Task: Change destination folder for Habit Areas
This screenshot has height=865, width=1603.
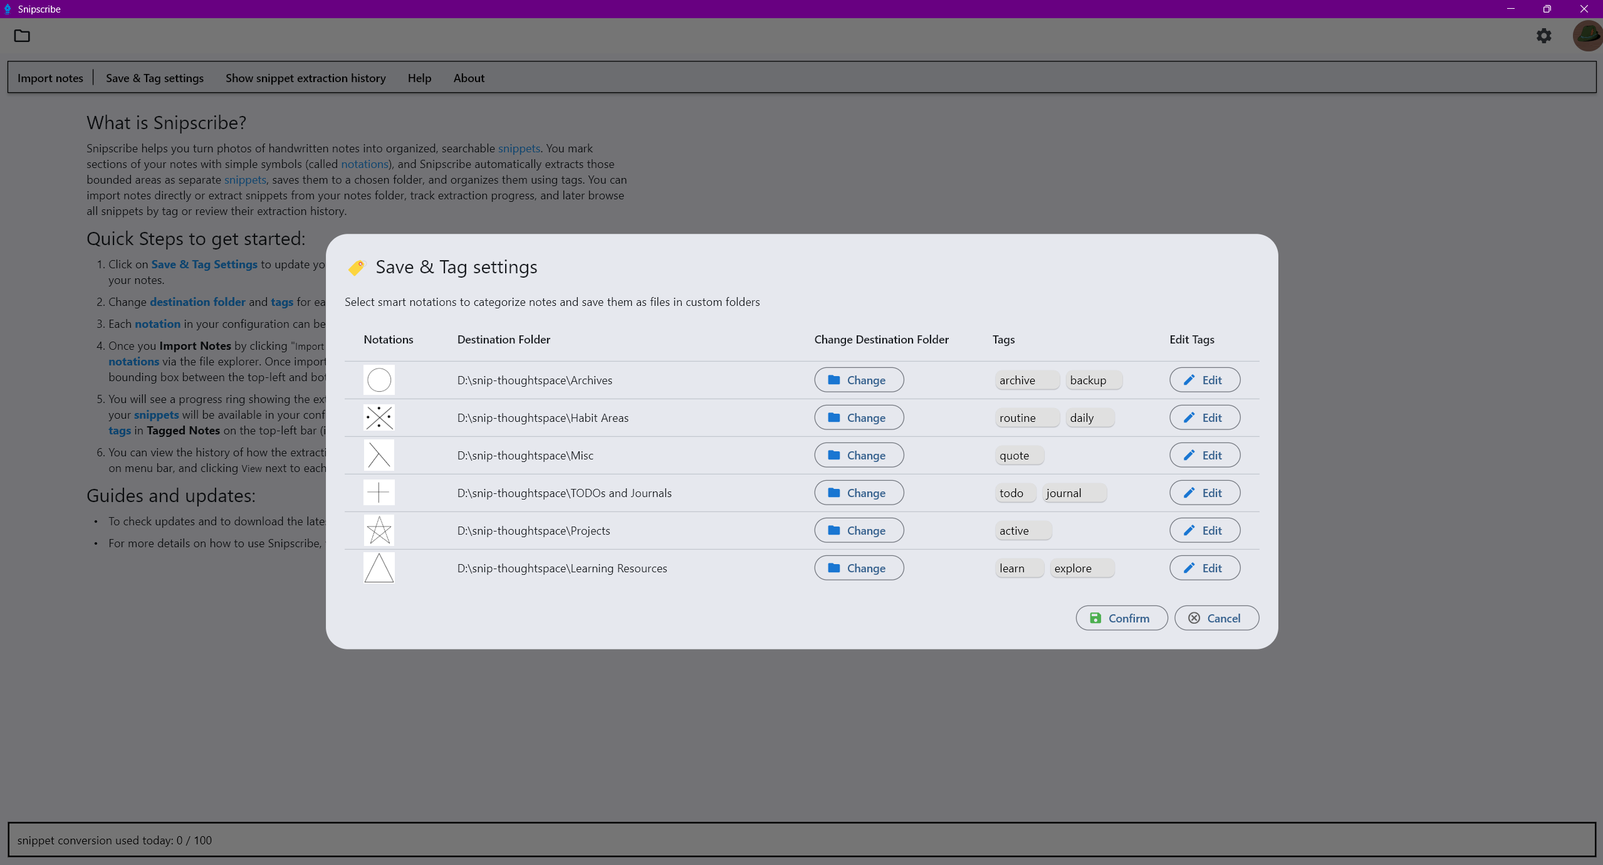Action: [x=859, y=417]
